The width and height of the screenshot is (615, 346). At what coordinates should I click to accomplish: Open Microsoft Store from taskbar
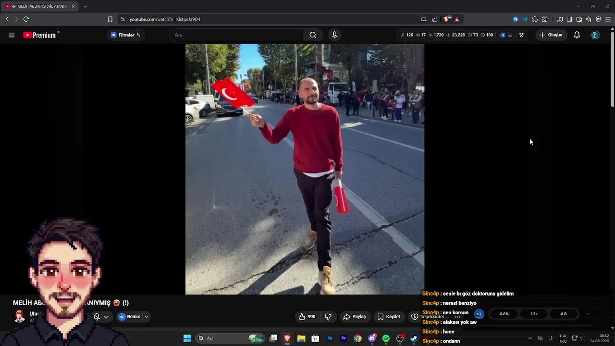coord(315,338)
